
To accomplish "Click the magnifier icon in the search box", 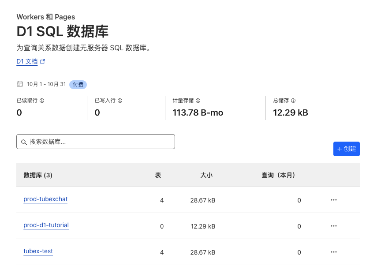I will click(x=24, y=142).
